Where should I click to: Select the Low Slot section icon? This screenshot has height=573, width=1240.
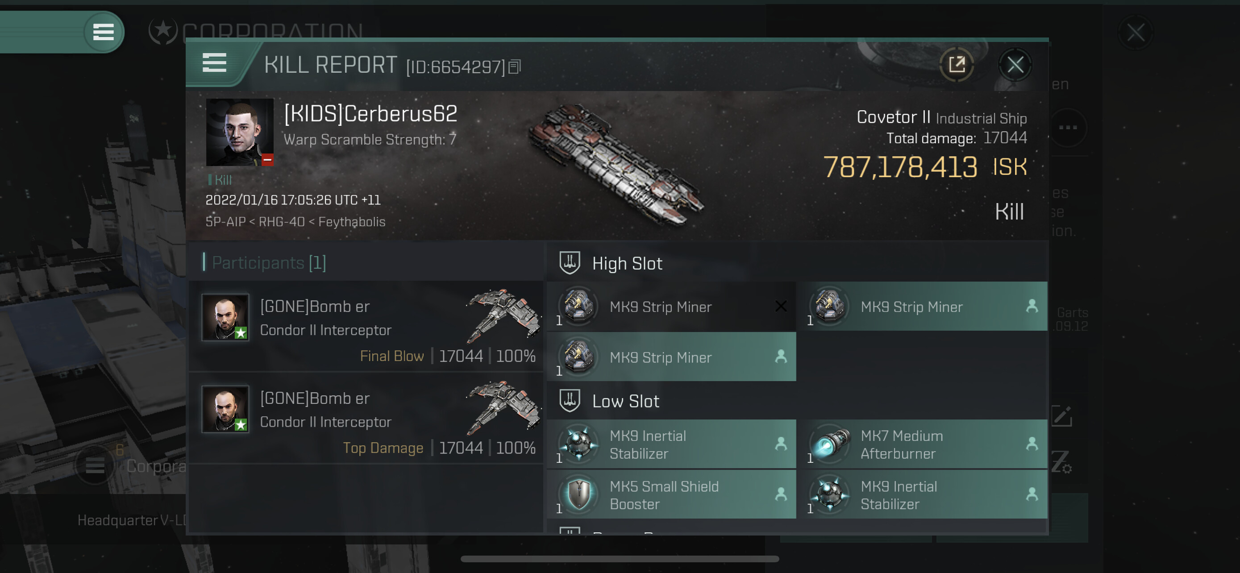tap(570, 400)
